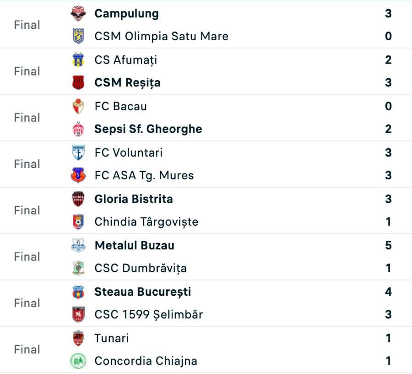Open the Chindia Târgoviște team link
The width and height of the screenshot is (412, 374).
tap(146, 222)
